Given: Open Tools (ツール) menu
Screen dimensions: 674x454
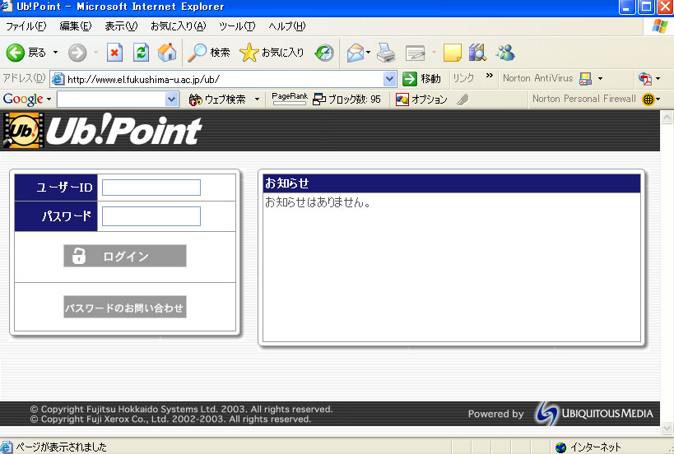Looking at the screenshot, I should (x=237, y=26).
